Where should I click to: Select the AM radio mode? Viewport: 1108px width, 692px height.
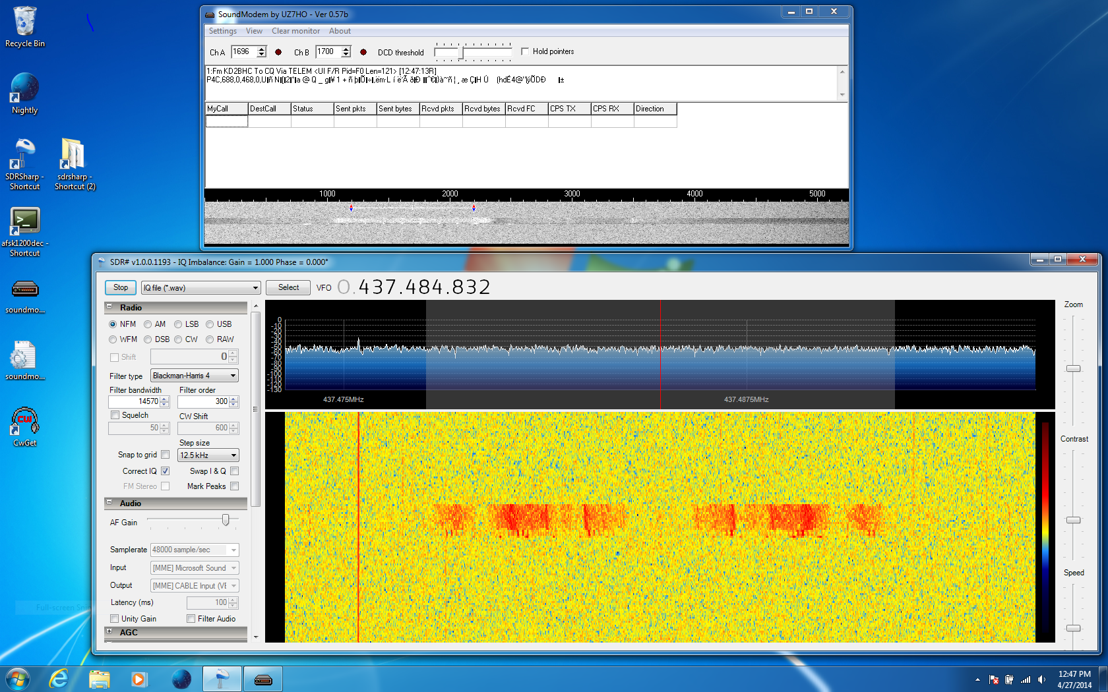[x=148, y=324]
